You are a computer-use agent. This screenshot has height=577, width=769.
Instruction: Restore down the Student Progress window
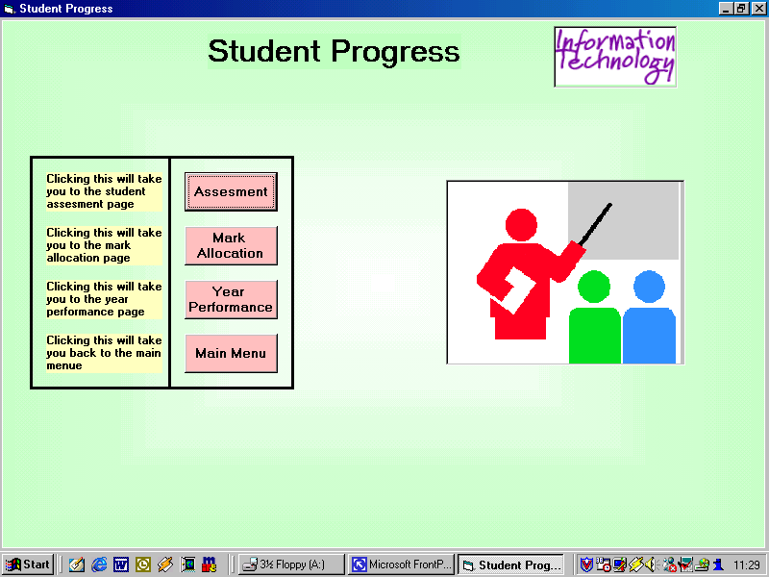coord(741,9)
